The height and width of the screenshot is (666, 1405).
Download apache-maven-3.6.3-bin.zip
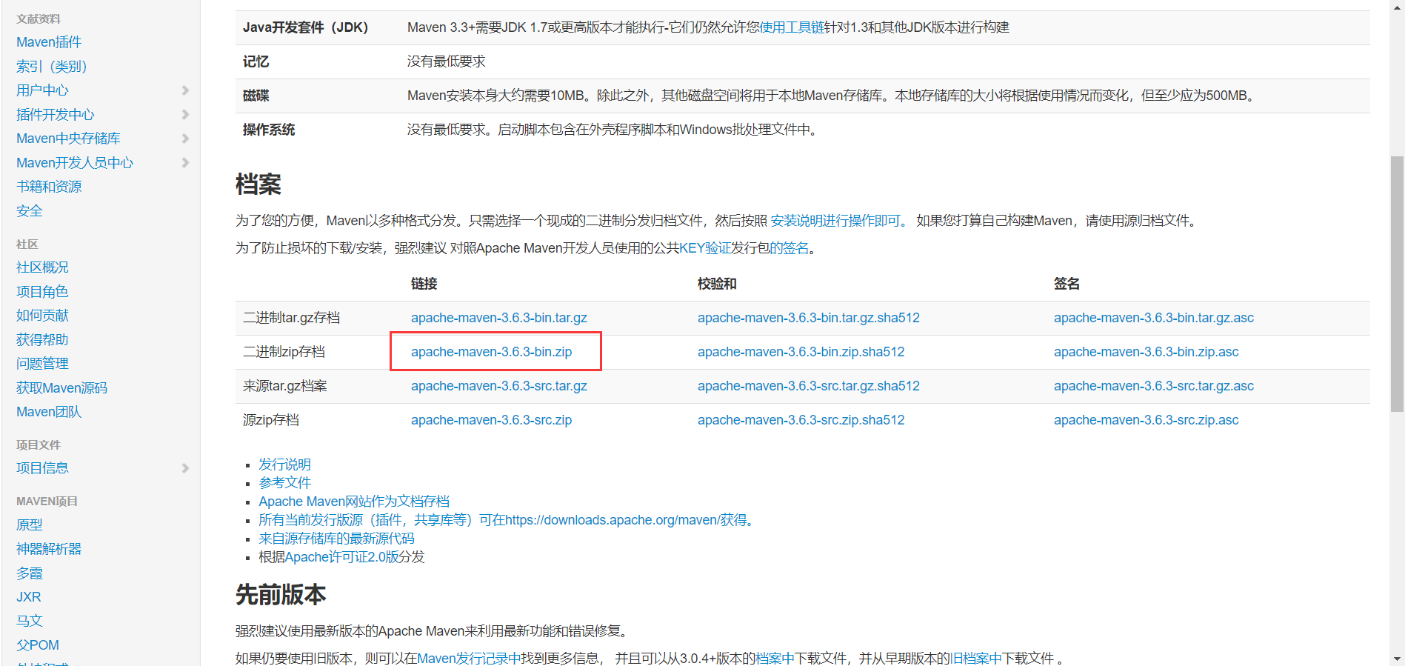click(x=492, y=352)
